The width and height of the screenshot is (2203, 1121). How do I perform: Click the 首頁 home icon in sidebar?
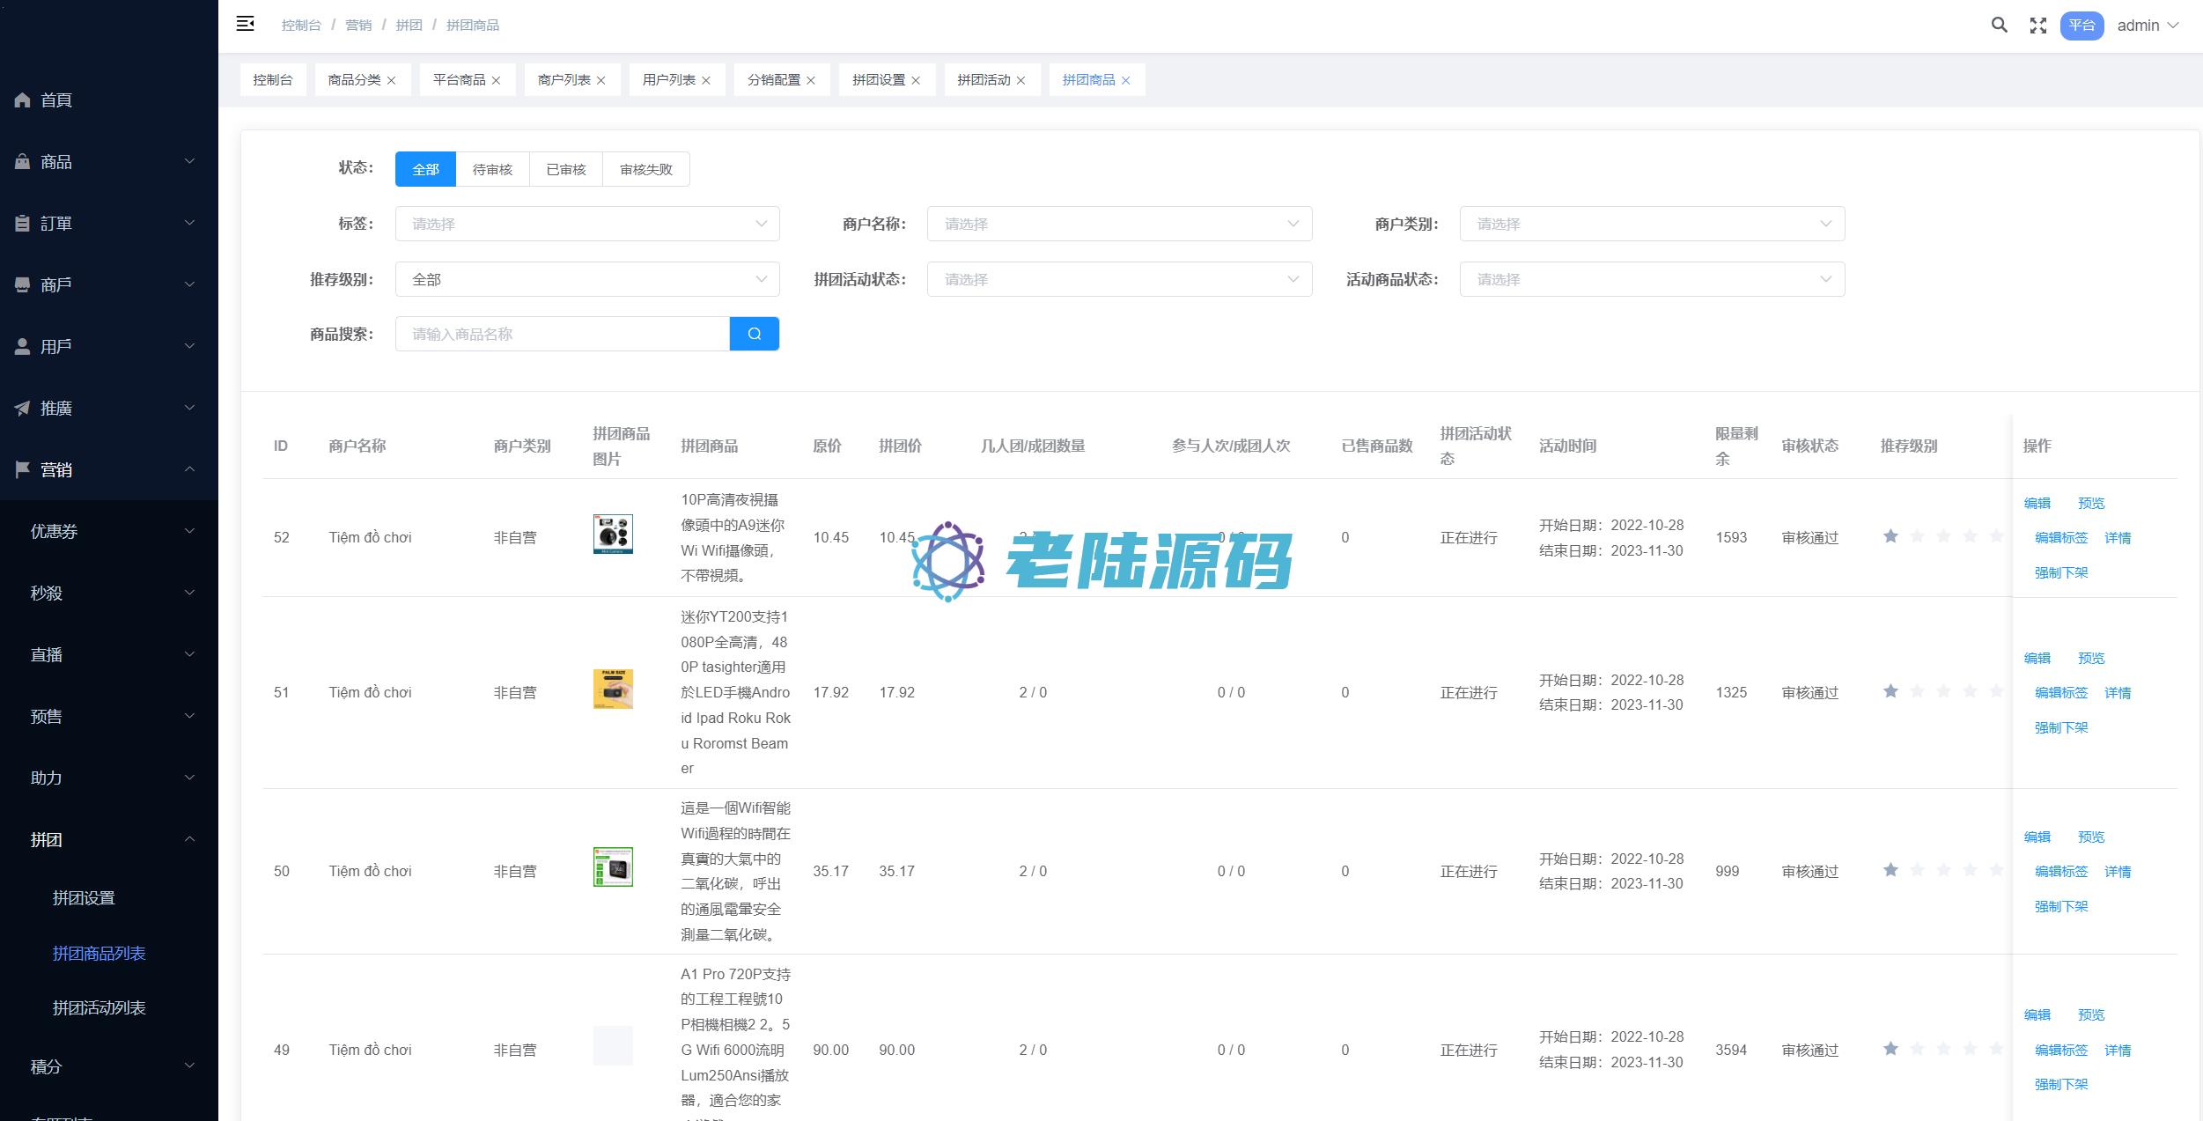(23, 100)
